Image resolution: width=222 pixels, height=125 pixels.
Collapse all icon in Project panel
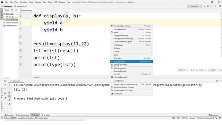tap(16, 10)
